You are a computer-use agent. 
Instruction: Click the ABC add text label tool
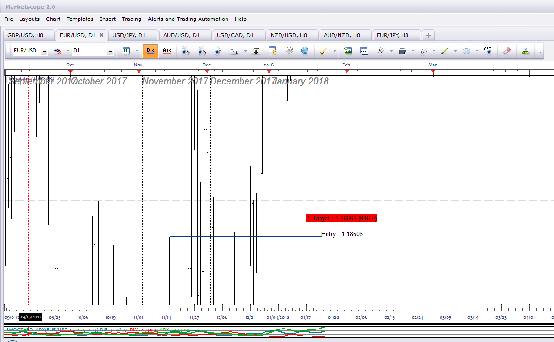coord(487,51)
